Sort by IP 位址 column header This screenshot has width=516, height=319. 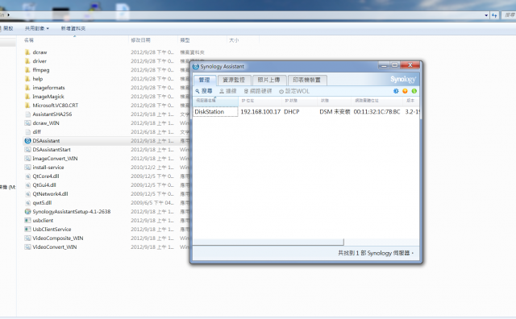[260, 101]
